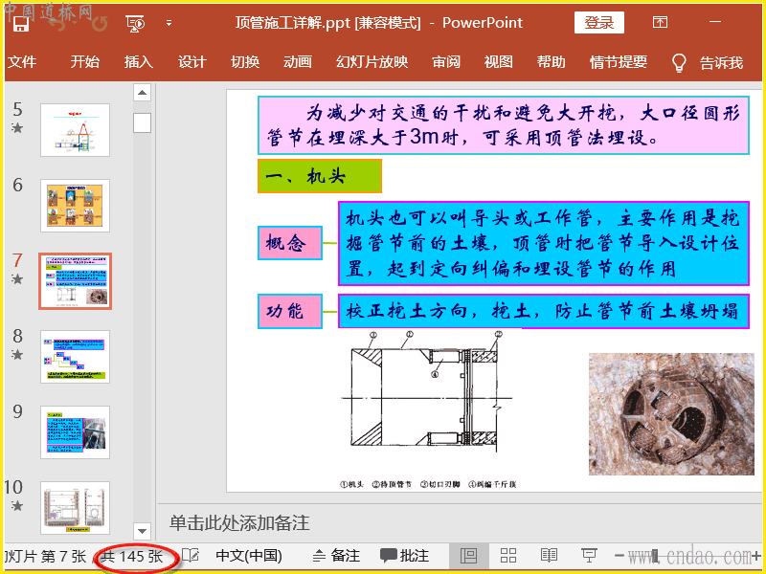
Task: Select the pipe jacking cutter head photo
Action: [672, 414]
